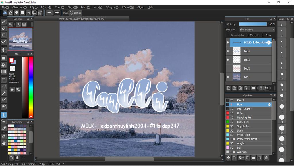Image resolution: width=294 pixels, height=166 pixels.
Task: Adjust the Độ trong opacity slider
Action: pyautogui.click(x=253, y=24)
